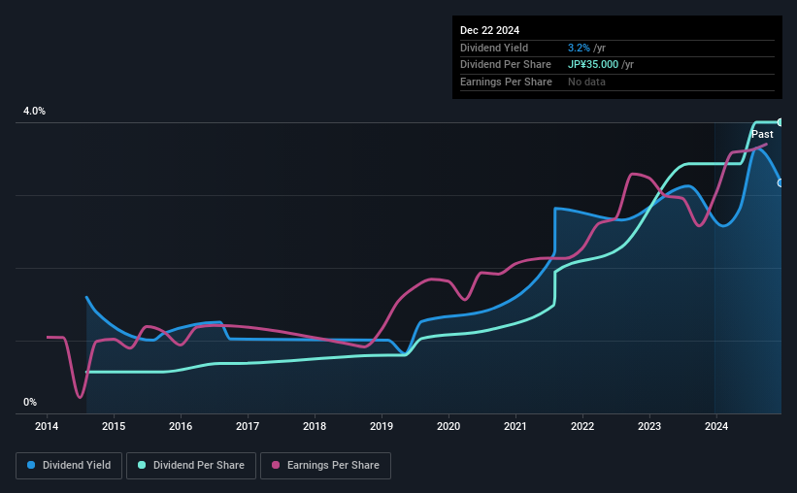The width and height of the screenshot is (797, 493).
Task: Click the 3.2% dividend yield value
Action: coord(579,48)
